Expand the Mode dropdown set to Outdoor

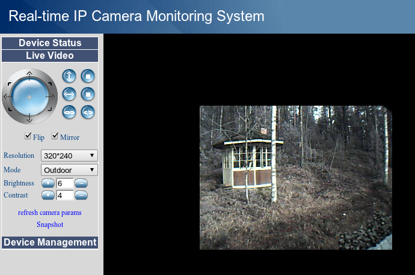pyautogui.click(x=69, y=170)
